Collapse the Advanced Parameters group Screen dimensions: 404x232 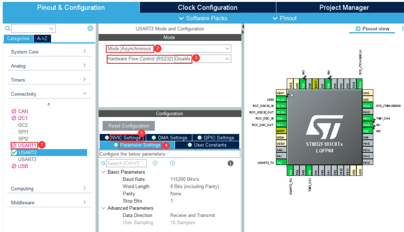point(103,208)
